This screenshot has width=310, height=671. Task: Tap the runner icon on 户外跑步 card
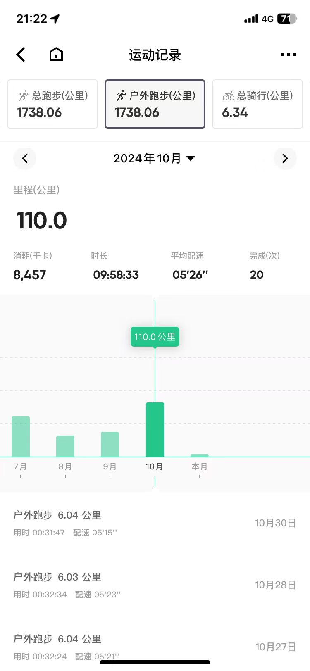(x=121, y=96)
